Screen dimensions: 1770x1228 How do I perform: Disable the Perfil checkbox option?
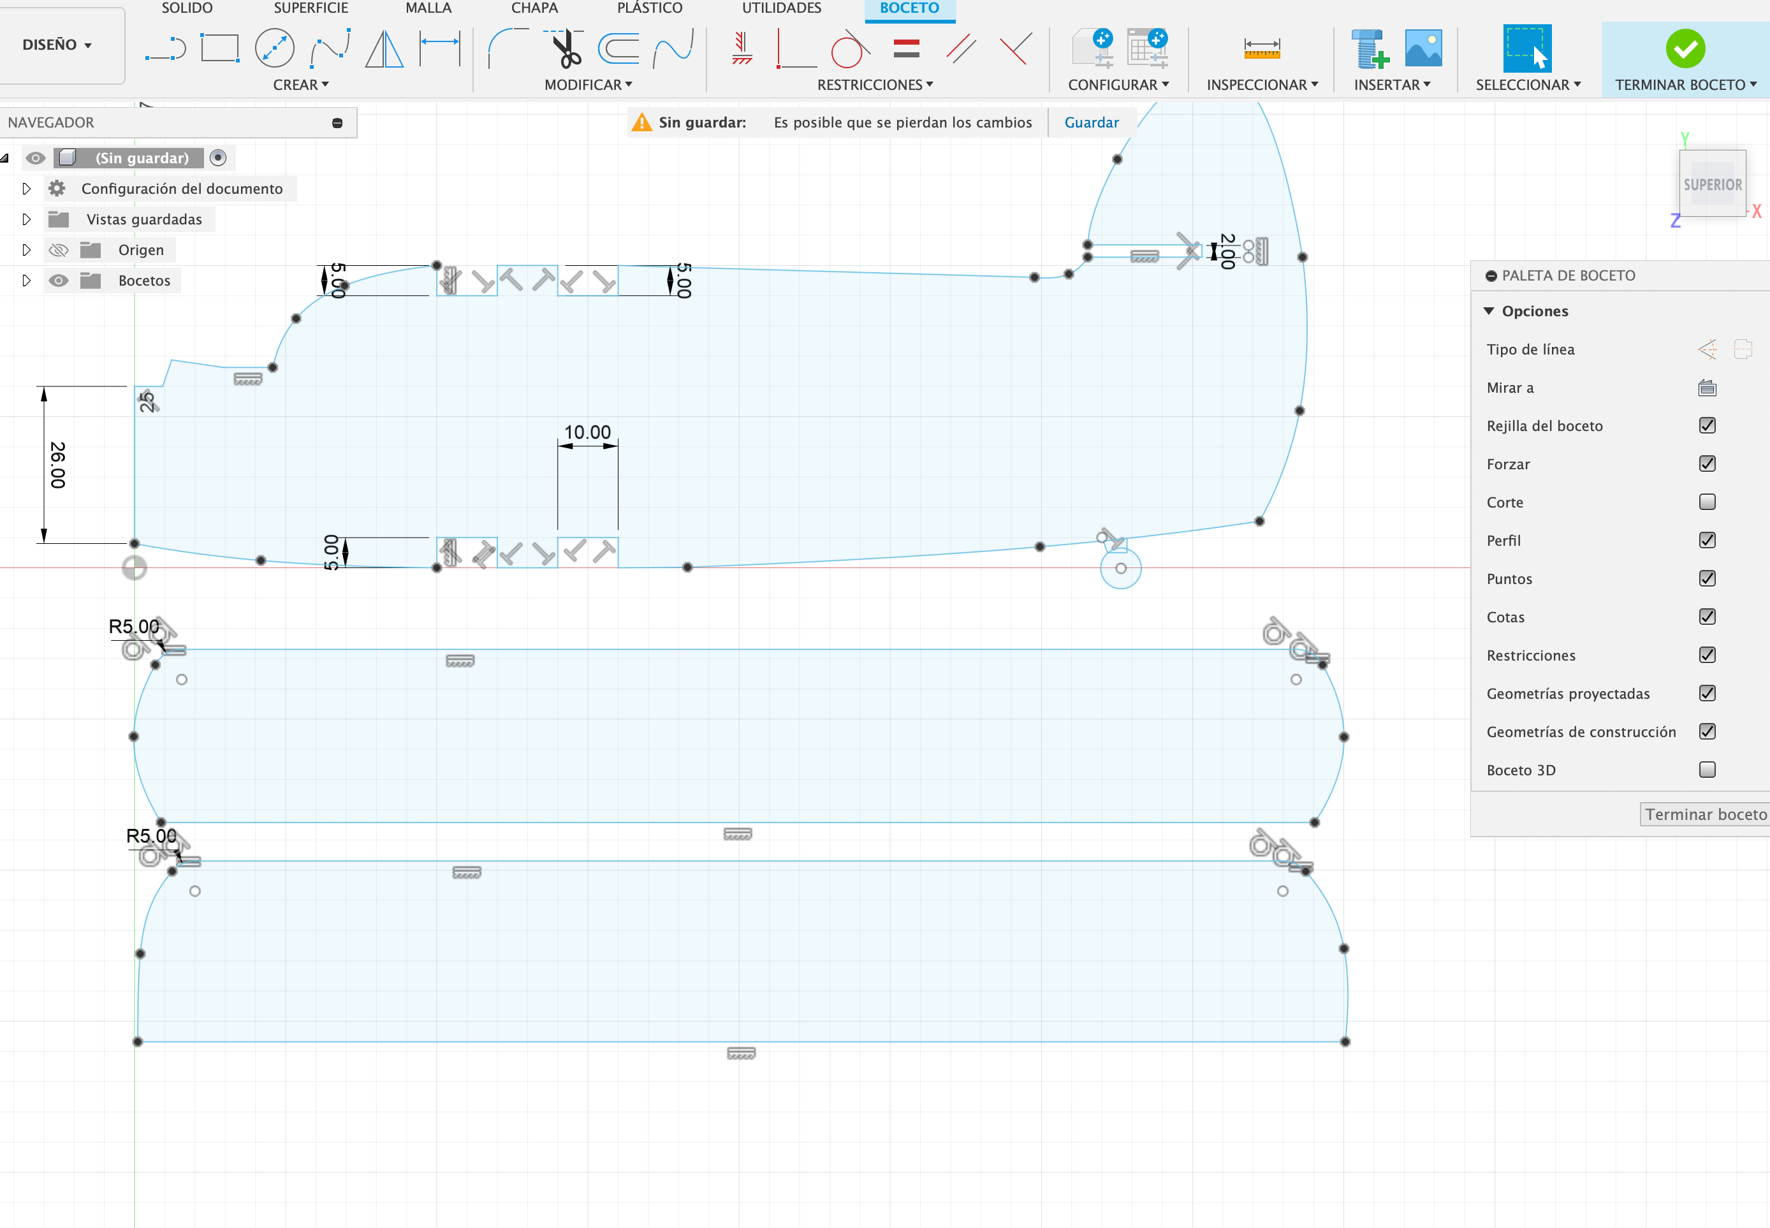click(x=1707, y=539)
